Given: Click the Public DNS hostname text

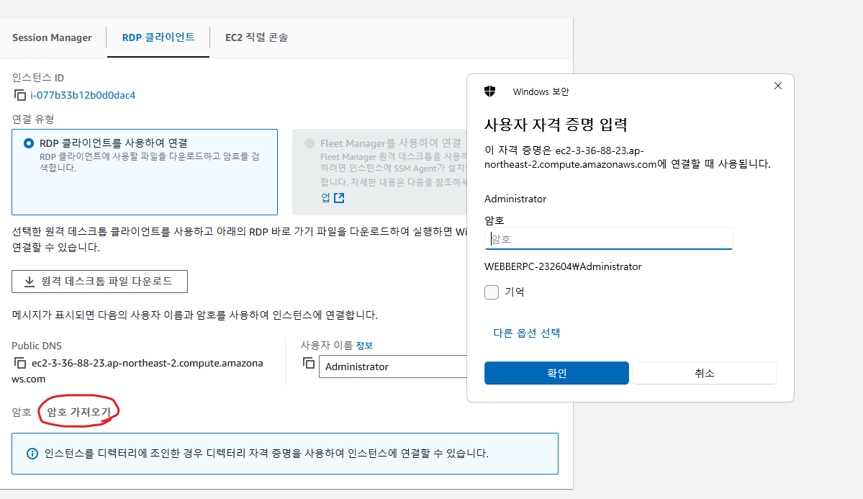Looking at the screenshot, I should point(137,371).
